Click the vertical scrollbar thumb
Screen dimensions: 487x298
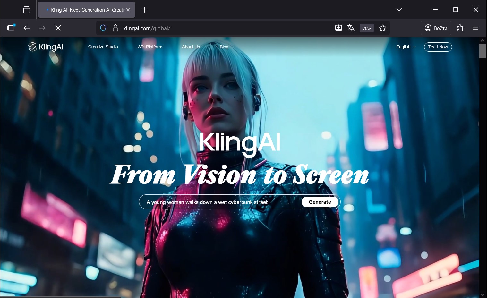pyautogui.click(x=483, y=51)
